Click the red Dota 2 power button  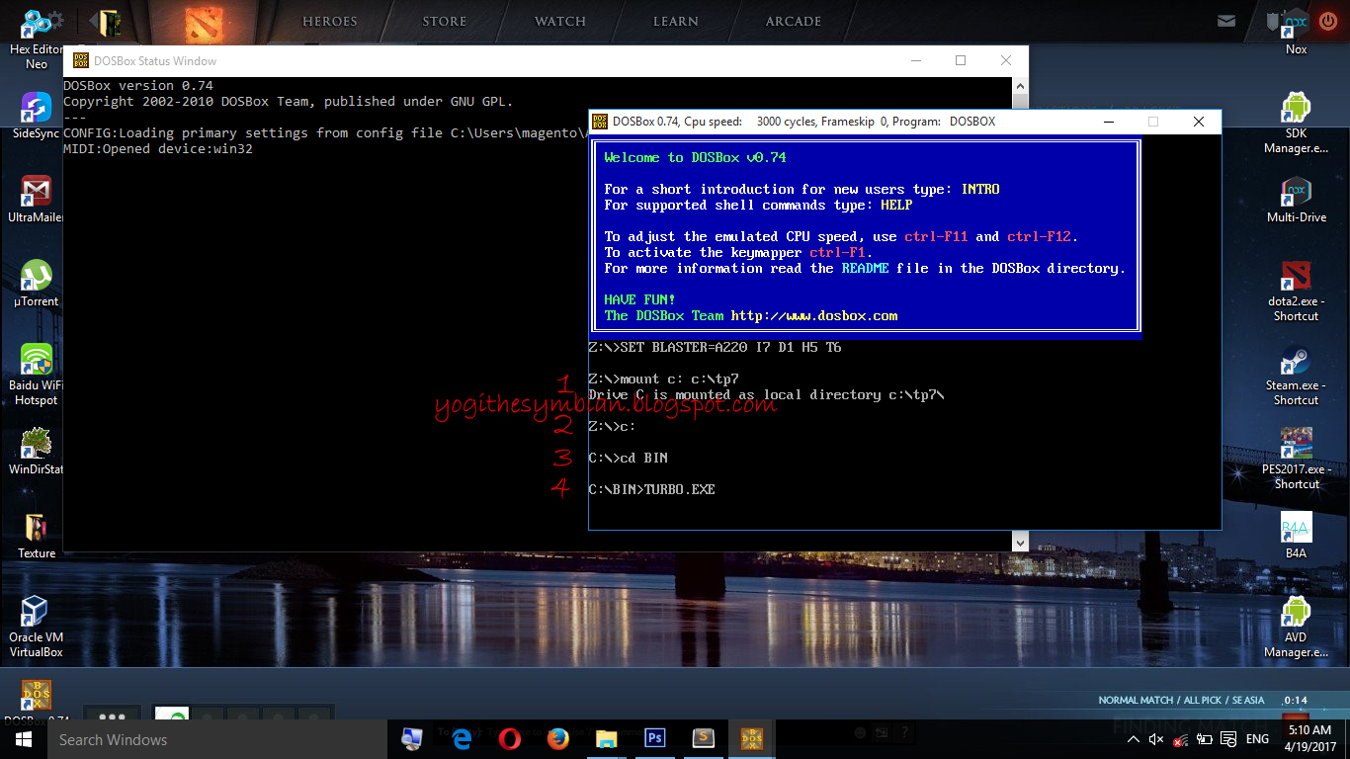tap(1328, 21)
